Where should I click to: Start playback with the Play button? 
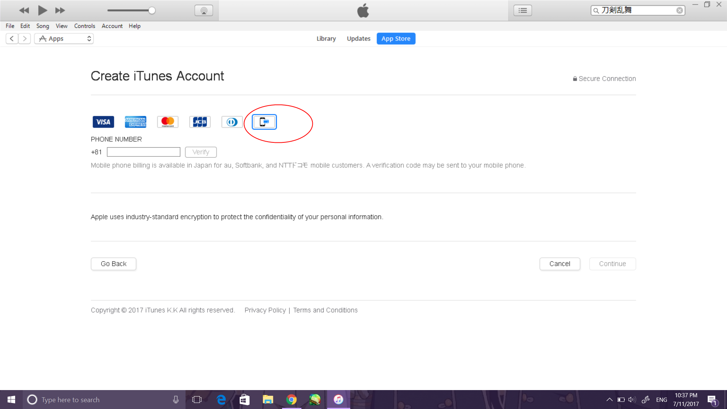coord(42,10)
